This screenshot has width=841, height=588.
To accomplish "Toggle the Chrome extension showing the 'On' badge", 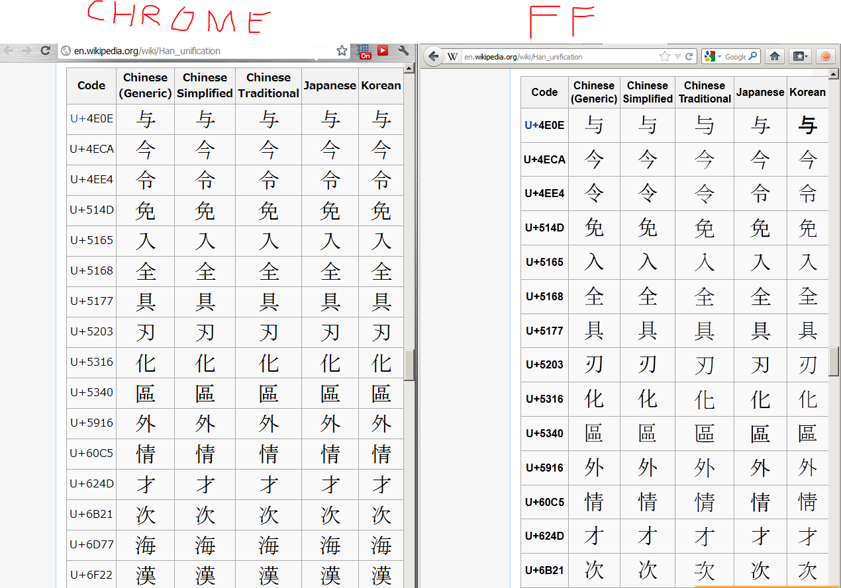I will click(x=364, y=52).
